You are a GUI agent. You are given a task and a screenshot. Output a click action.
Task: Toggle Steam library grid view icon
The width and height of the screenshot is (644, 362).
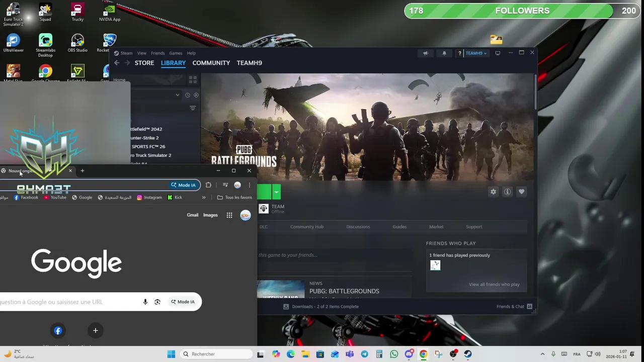point(193,79)
